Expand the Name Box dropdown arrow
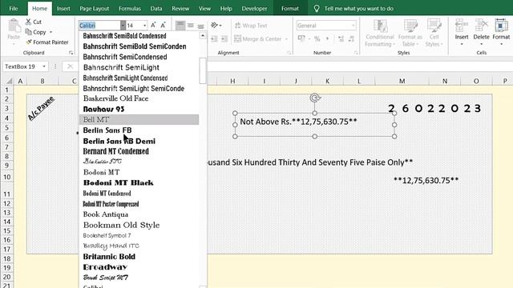This screenshot has width=513, height=288. [x=44, y=66]
